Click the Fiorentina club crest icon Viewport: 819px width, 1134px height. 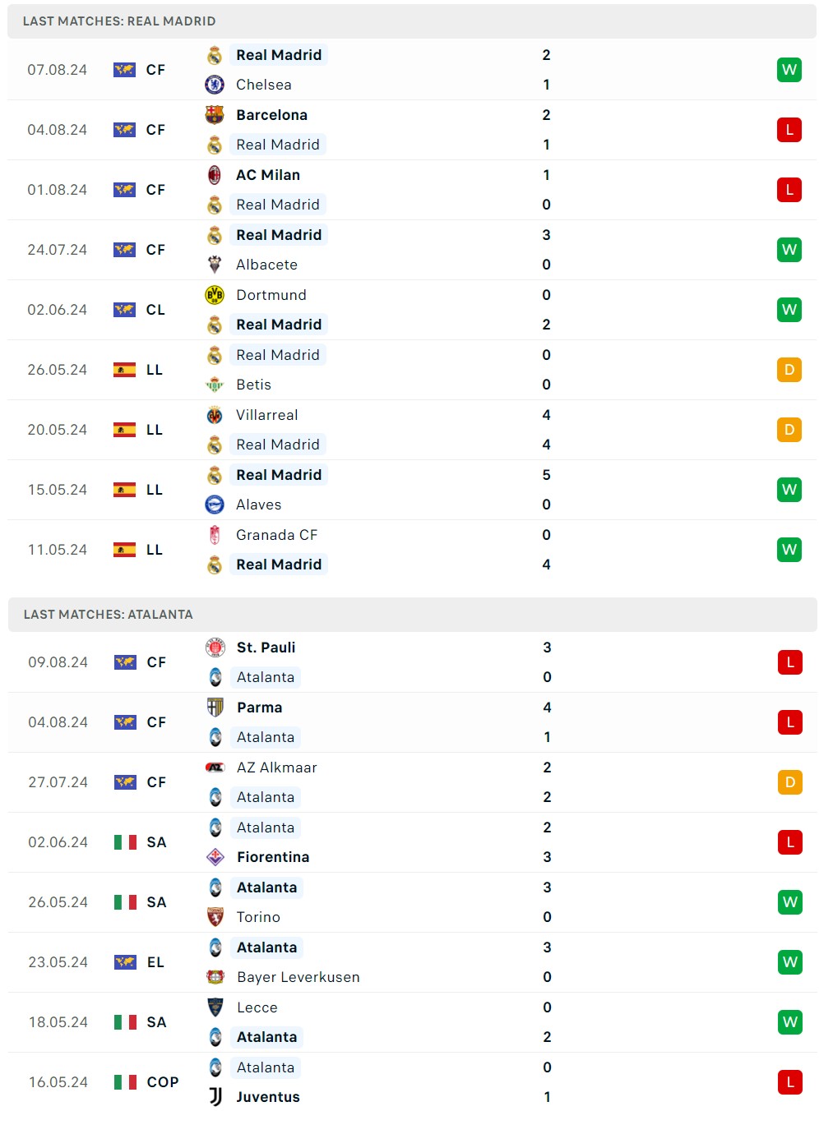coord(215,857)
